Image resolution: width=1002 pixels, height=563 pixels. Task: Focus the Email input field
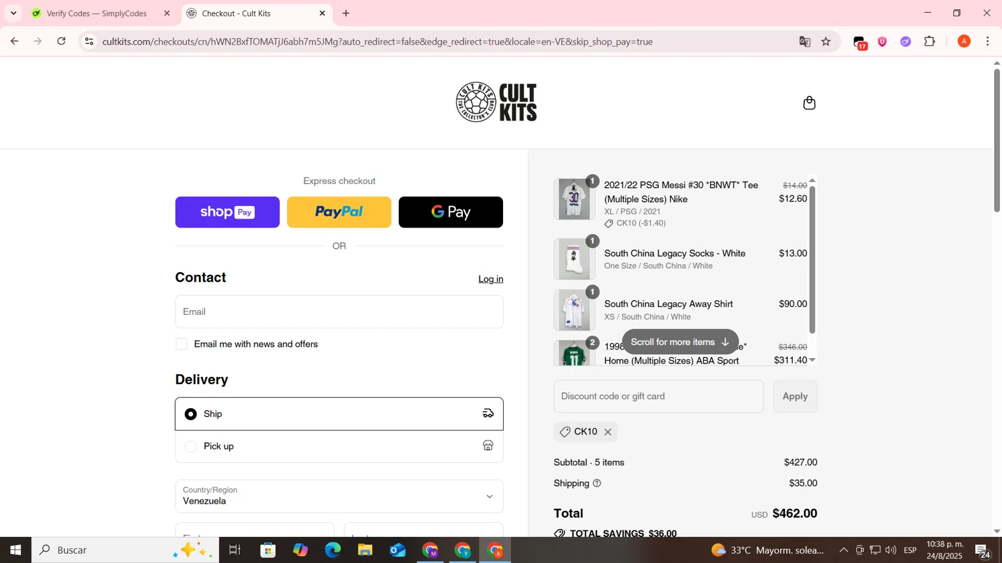[339, 312]
